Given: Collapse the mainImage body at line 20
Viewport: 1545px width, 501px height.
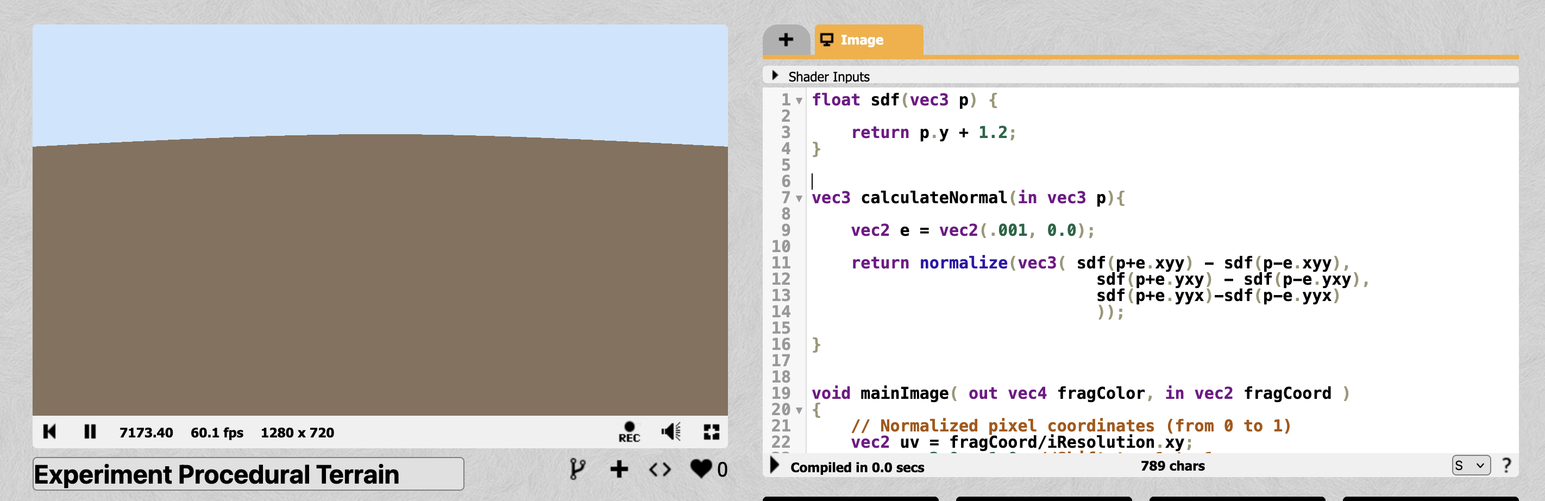Looking at the screenshot, I should click(799, 410).
